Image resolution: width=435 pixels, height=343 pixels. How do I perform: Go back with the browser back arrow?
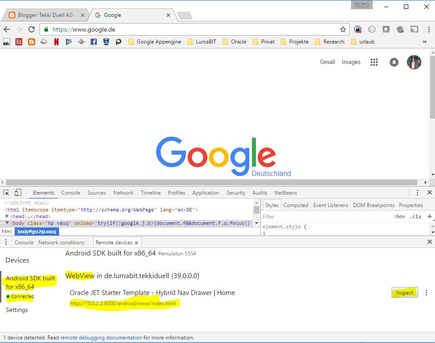tap(7, 29)
